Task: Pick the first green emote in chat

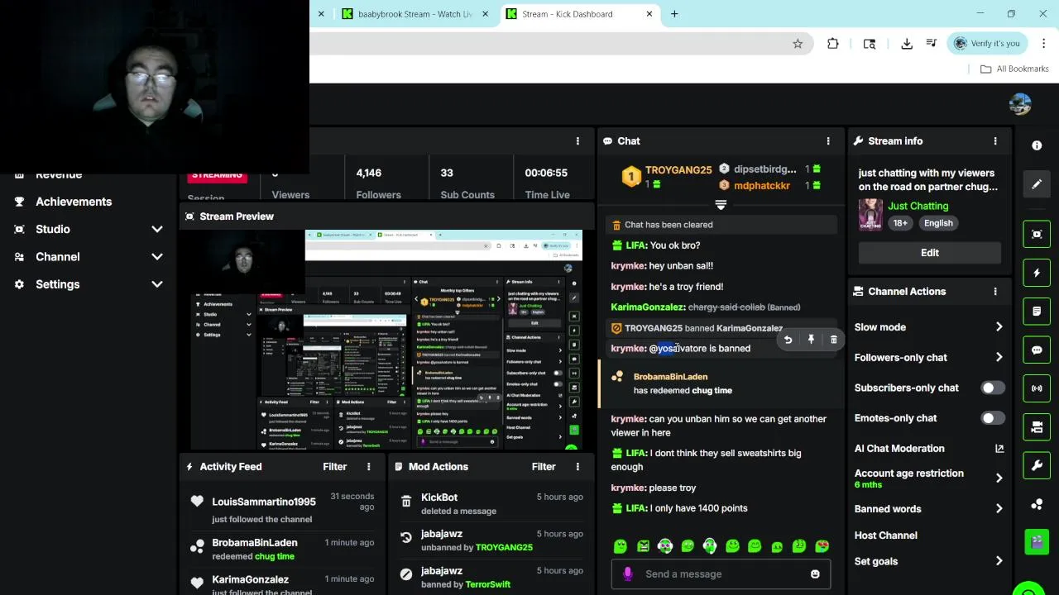Action: tap(620, 546)
